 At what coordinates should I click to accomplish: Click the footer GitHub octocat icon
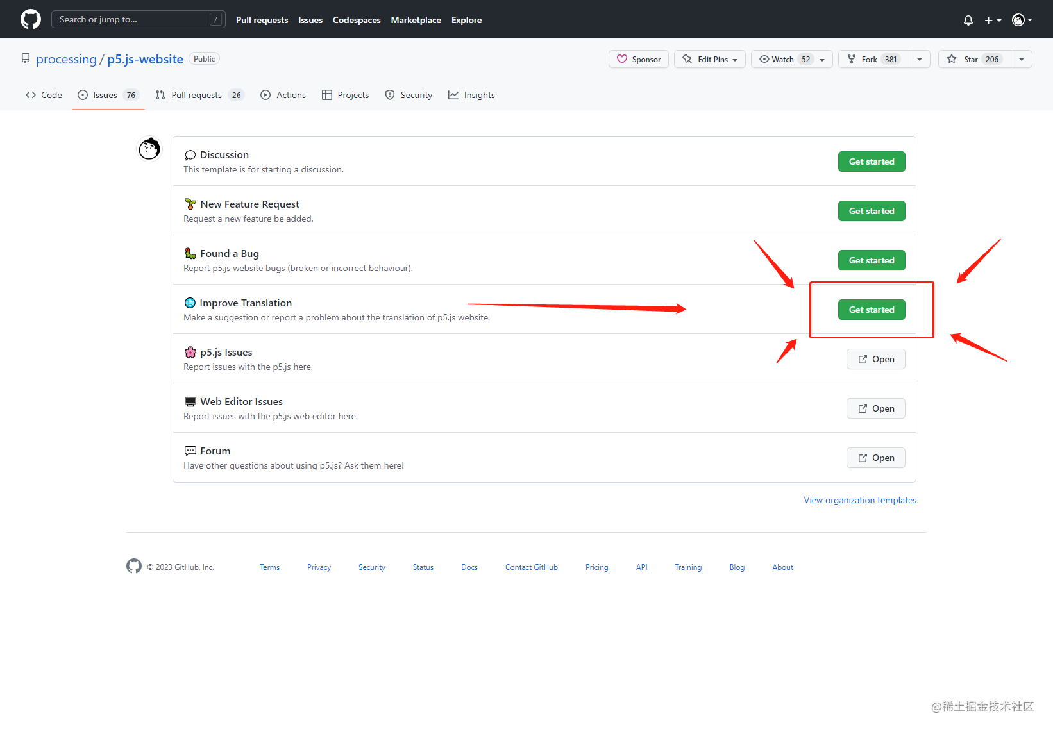coord(134,566)
